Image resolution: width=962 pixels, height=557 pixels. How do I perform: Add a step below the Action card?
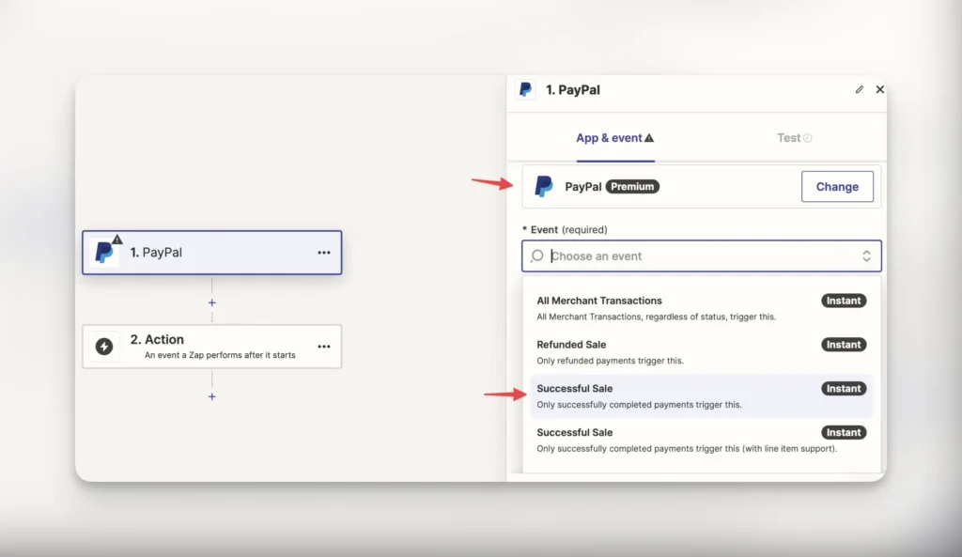tap(211, 396)
